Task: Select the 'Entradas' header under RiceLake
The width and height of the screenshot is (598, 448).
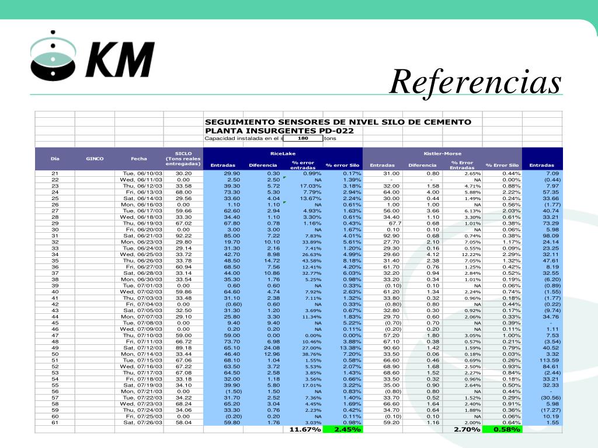Action: [223, 165]
